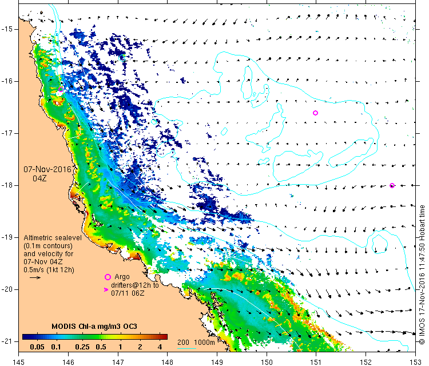The width and height of the screenshot is (429, 366).
Task: Click the -19 latitude axis label
Action: (x=6, y=237)
